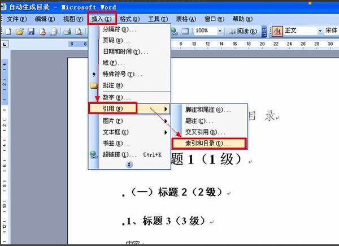Choose 批注(M) menu item
This screenshot has width=339, height=246.
point(129,85)
